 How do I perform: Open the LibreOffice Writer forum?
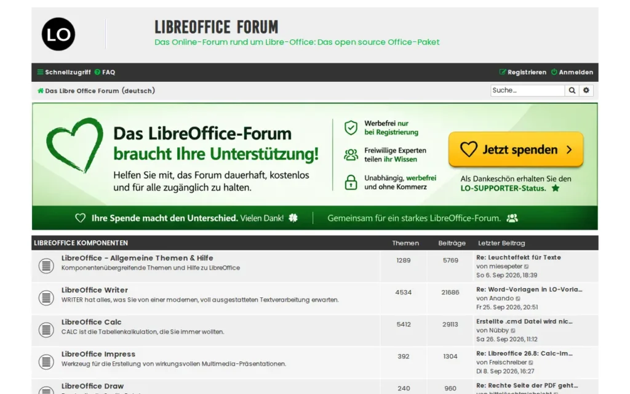point(95,290)
